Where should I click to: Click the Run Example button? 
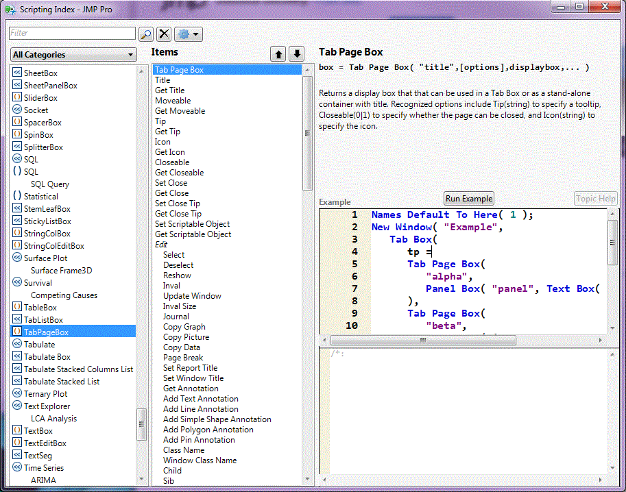point(468,199)
